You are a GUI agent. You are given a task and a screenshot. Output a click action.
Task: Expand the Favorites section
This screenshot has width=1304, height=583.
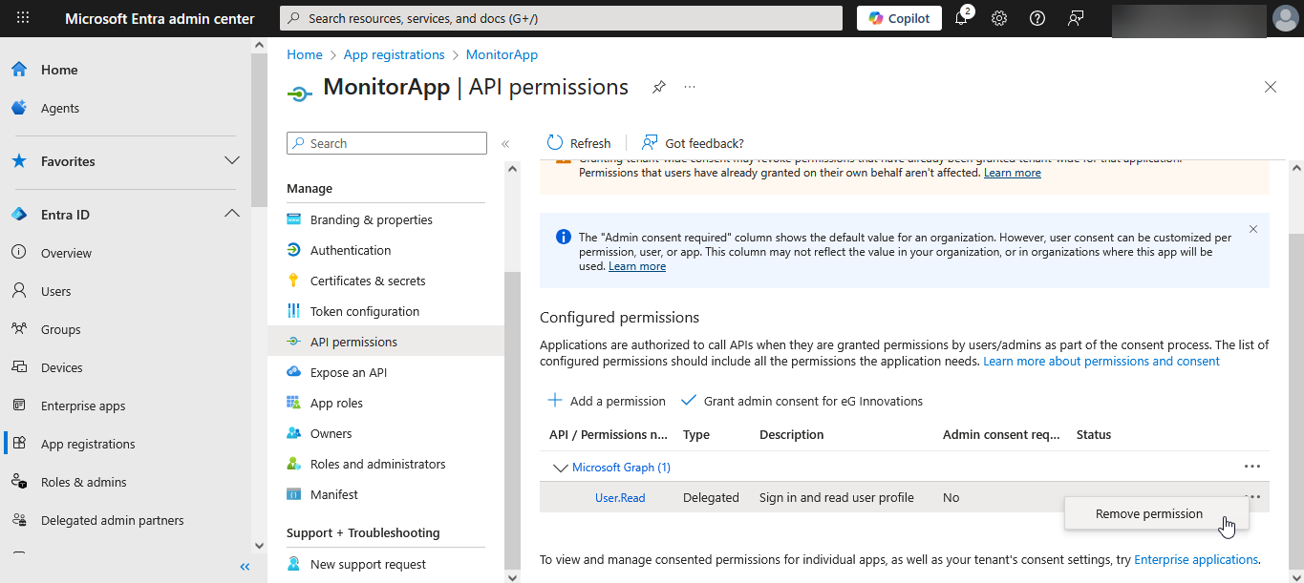click(x=231, y=160)
